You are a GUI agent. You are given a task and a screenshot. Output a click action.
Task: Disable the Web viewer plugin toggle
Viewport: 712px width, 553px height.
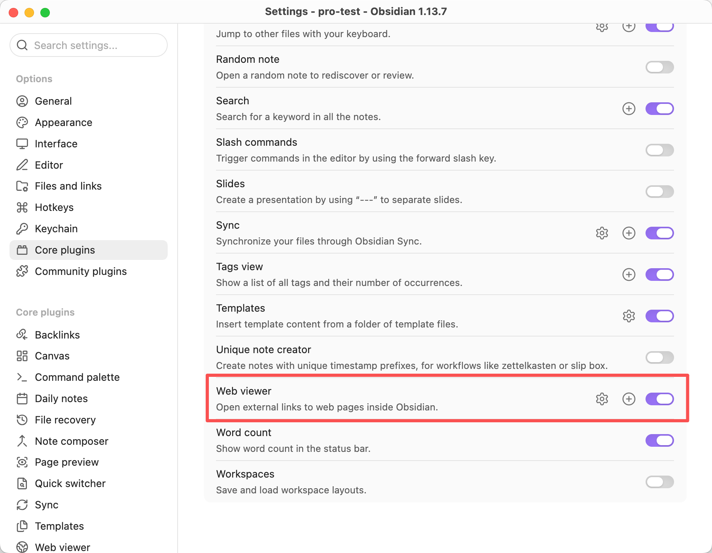click(x=659, y=399)
